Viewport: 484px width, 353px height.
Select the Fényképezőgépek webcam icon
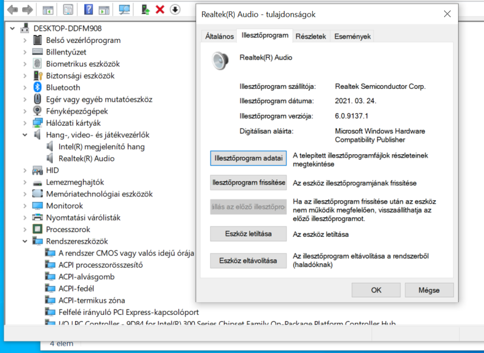(x=38, y=111)
